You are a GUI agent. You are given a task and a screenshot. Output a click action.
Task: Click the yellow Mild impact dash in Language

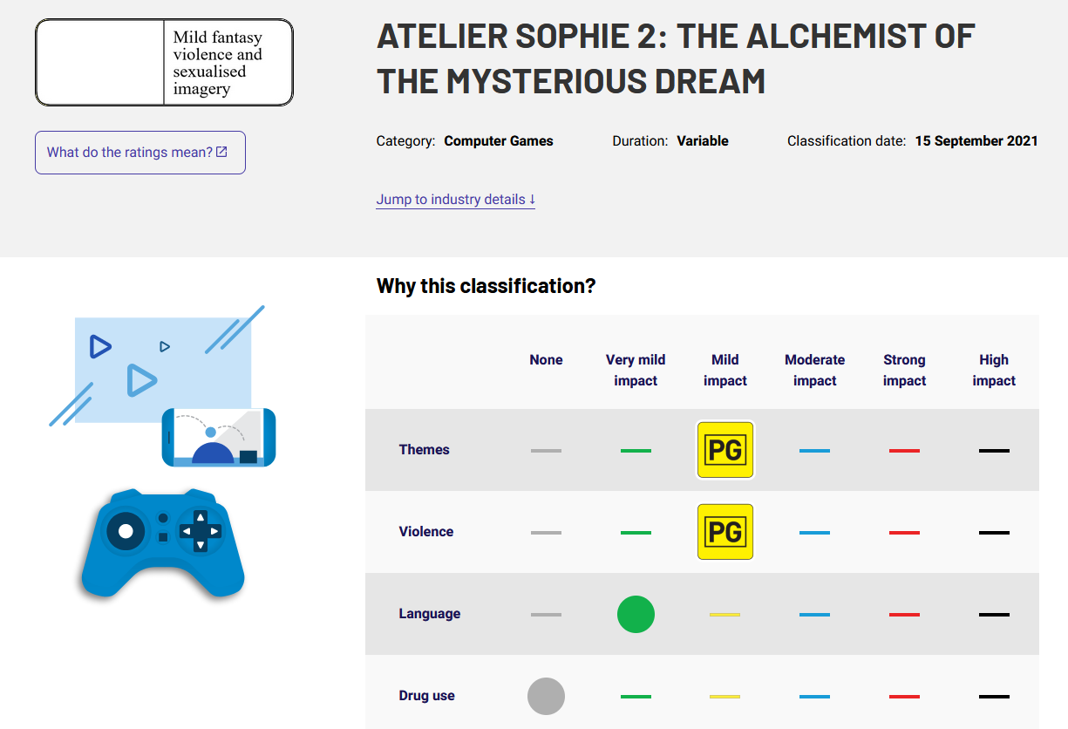pos(725,615)
